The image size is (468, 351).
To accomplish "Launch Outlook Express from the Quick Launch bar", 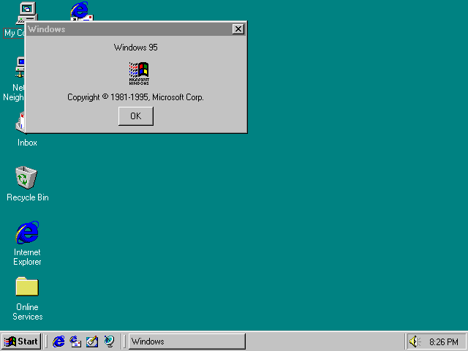I will click(75, 341).
